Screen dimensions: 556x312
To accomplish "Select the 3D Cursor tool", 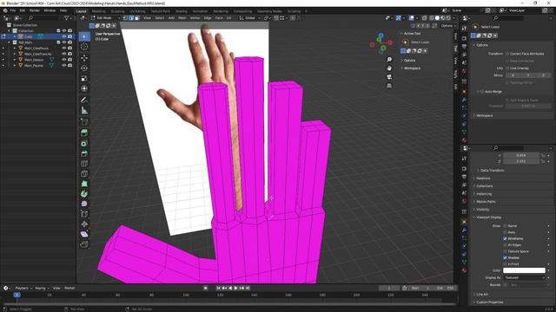I will click(x=84, y=47).
